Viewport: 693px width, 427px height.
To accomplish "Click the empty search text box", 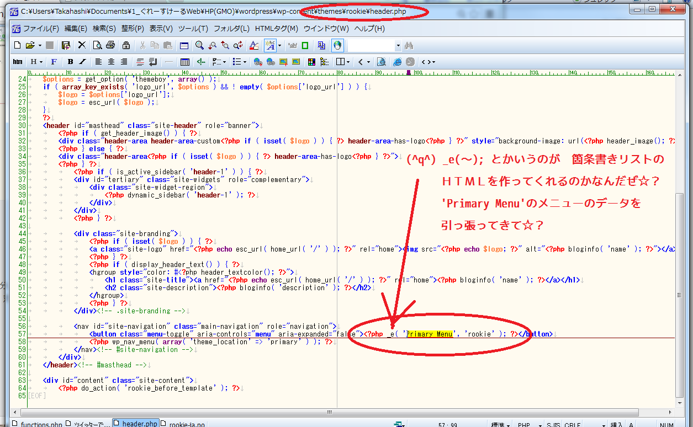I will pyautogui.click(x=372, y=45).
